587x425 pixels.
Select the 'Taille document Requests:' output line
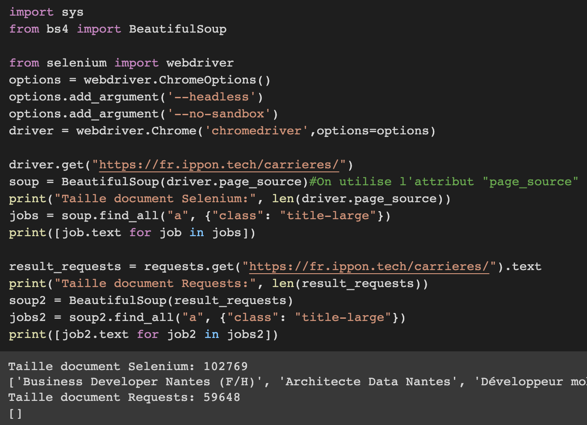tap(125, 397)
